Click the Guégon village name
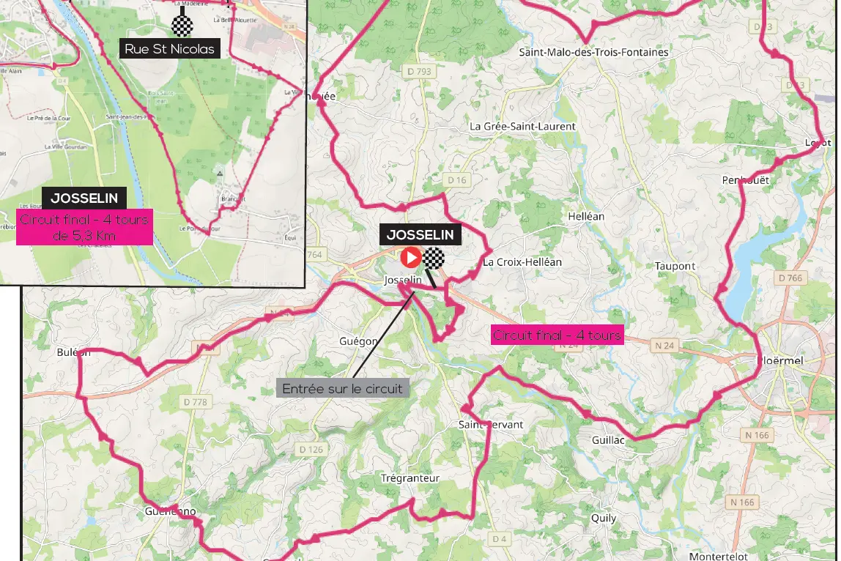 (x=358, y=341)
